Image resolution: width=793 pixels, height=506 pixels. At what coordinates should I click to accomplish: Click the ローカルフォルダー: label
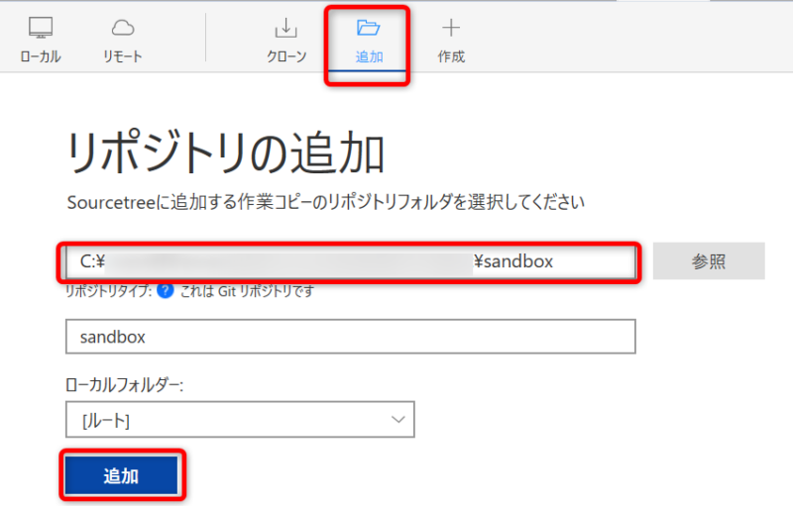[x=125, y=385]
